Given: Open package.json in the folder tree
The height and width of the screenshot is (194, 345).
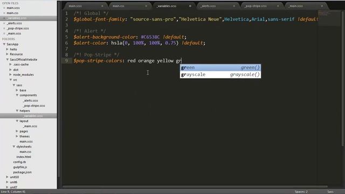Looking at the screenshot, I should [x=22, y=172].
